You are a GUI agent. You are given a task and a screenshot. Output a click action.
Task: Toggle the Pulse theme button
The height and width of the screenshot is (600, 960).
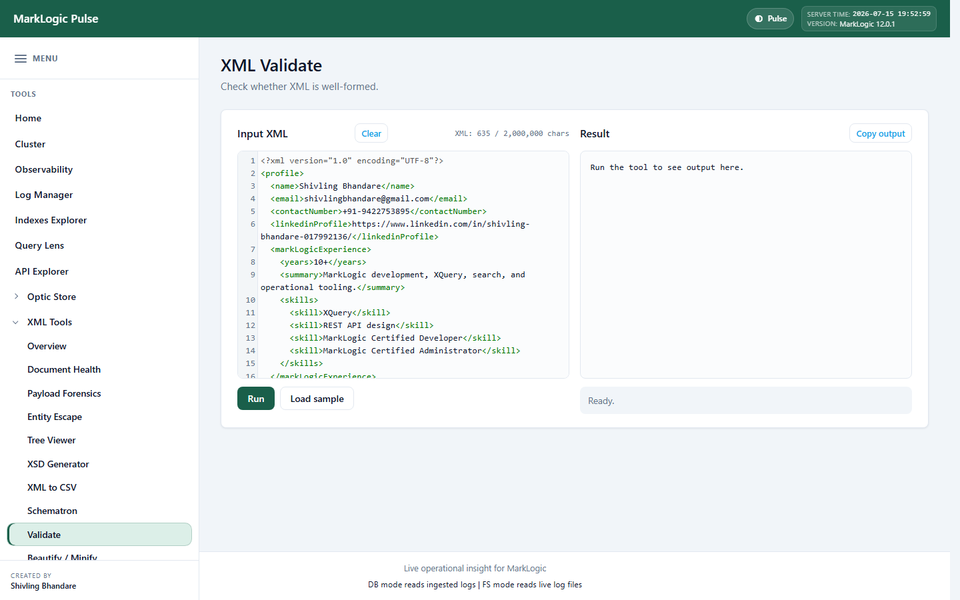coord(770,19)
